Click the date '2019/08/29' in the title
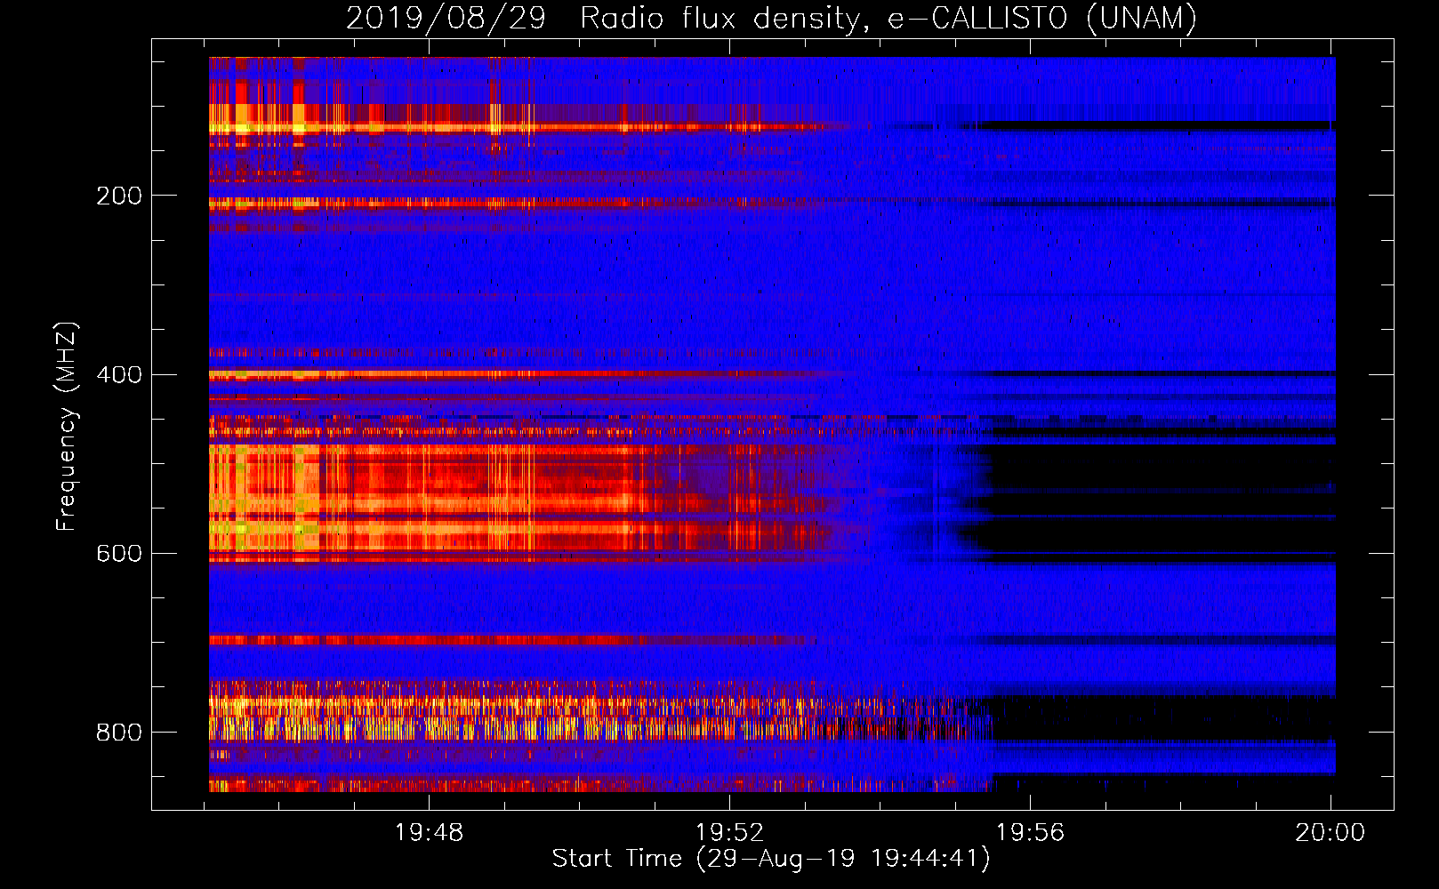This screenshot has height=889, width=1439. [x=446, y=18]
